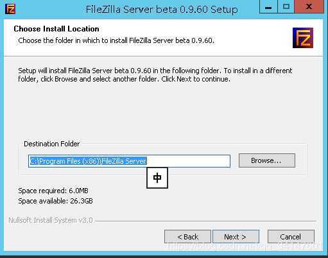The width and height of the screenshot is (328, 258).
Task: Minimize the FileZilla Server Setup window
Action: (x=268, y=7)
